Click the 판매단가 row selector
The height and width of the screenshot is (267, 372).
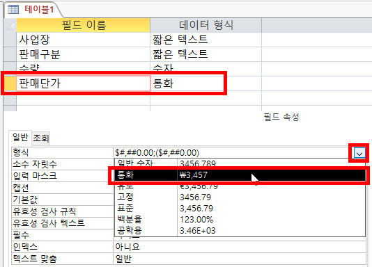click(10, 83)
